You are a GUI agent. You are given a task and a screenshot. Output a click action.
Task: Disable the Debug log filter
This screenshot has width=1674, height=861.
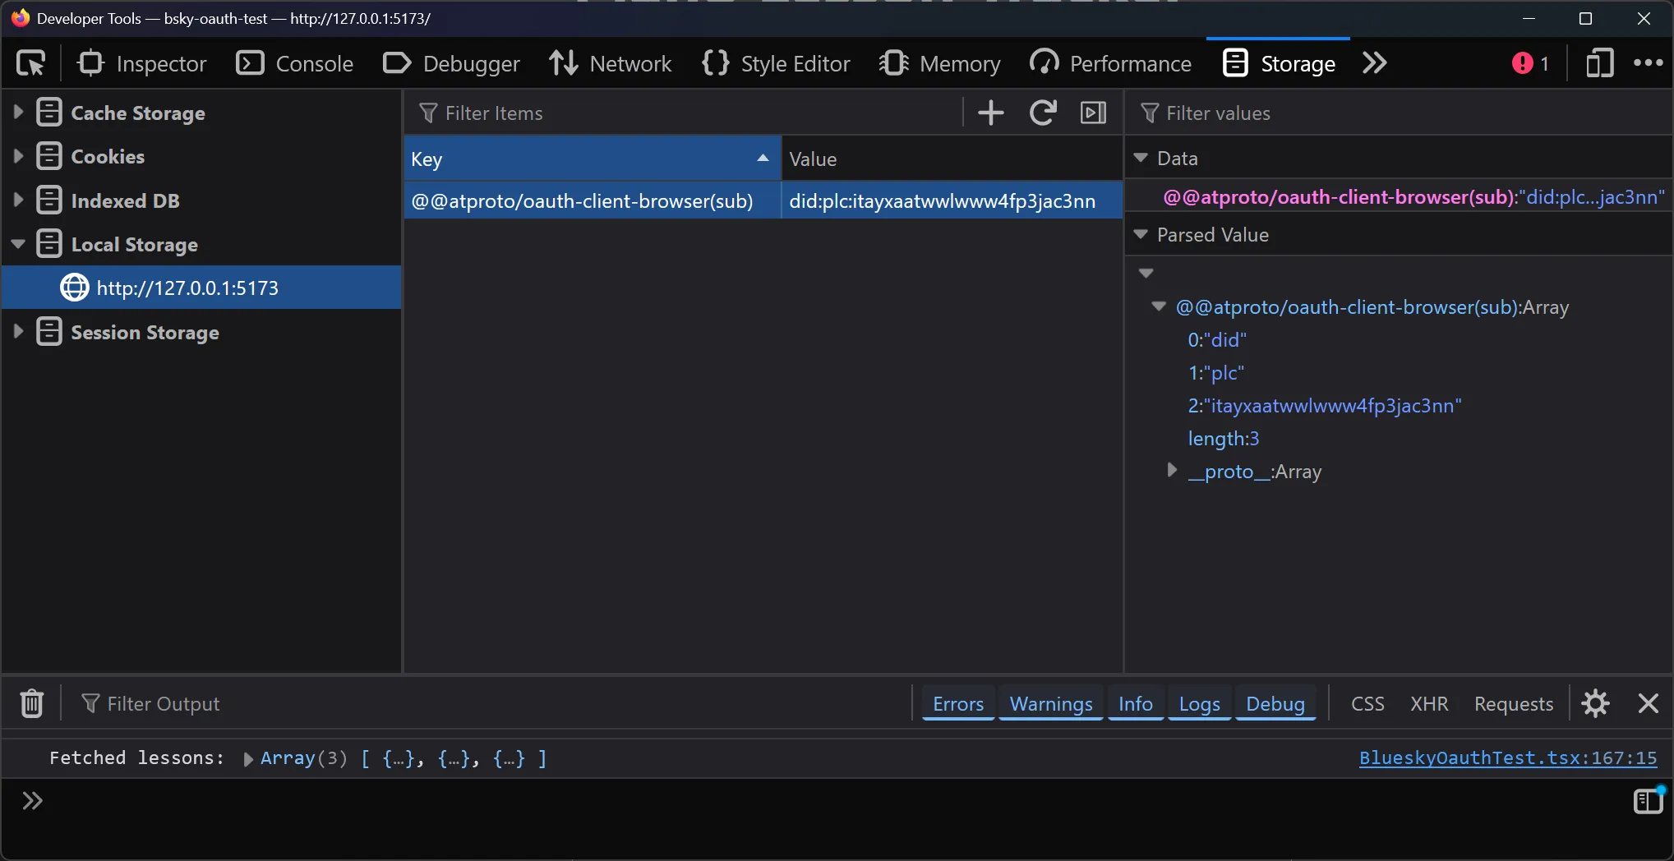[x=1275, y=703]
